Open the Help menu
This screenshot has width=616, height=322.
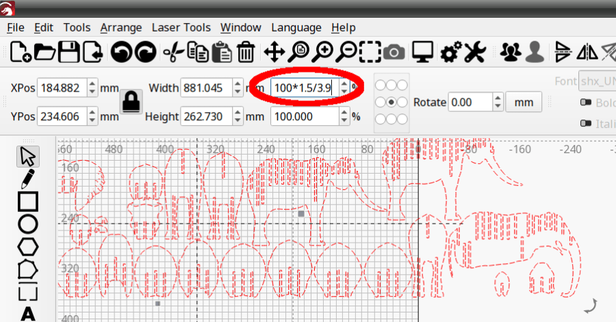point(344,27)
